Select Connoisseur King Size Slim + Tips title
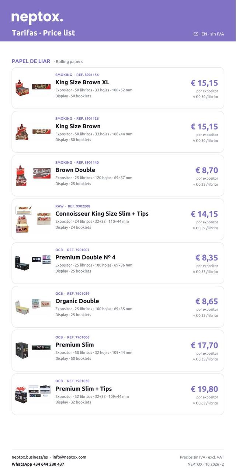The image size is (236, 473). point(102,213)
